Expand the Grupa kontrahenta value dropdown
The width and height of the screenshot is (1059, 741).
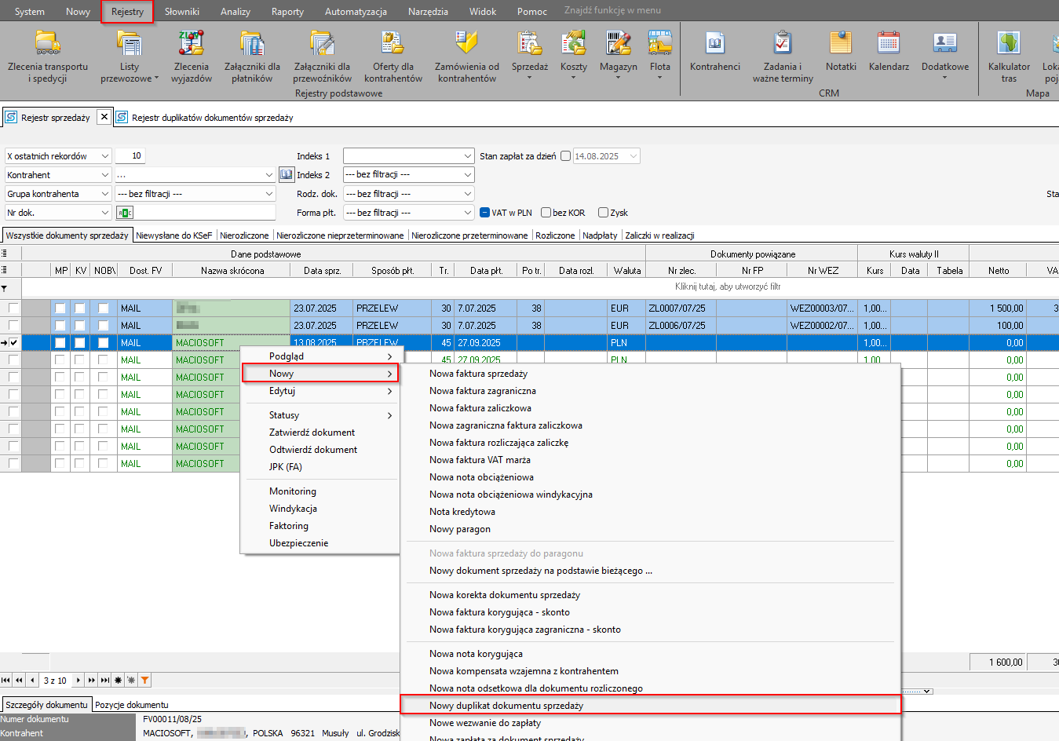[x=269, y=194]
